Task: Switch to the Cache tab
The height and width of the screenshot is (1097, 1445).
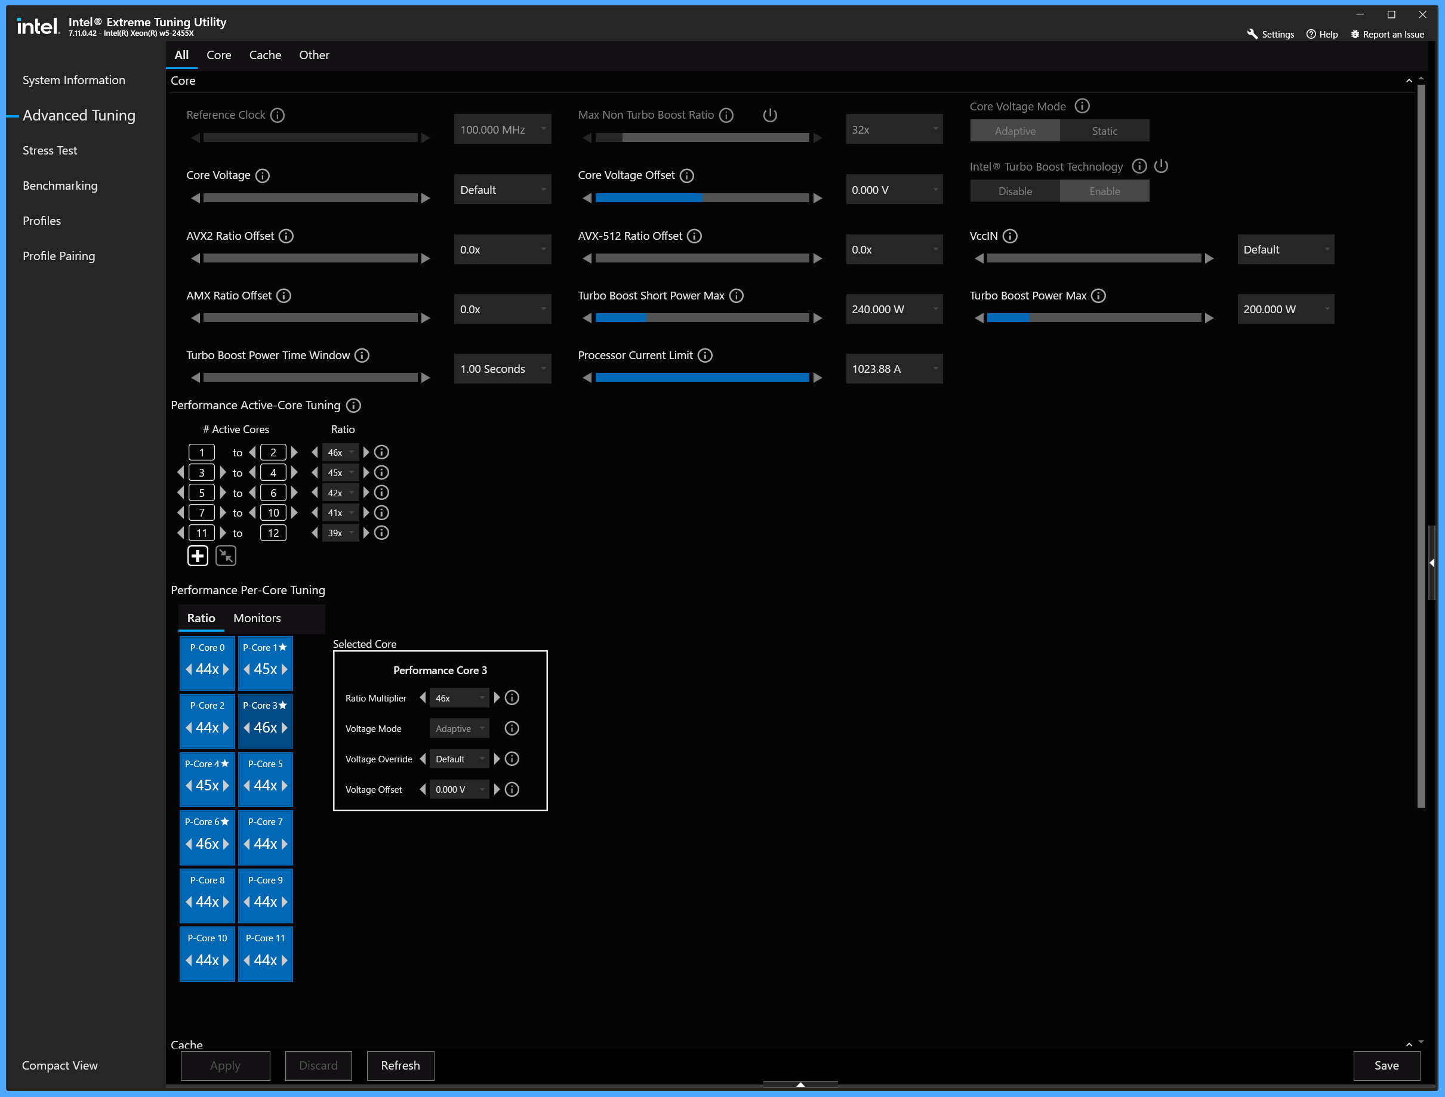Action: coord(264,55)
